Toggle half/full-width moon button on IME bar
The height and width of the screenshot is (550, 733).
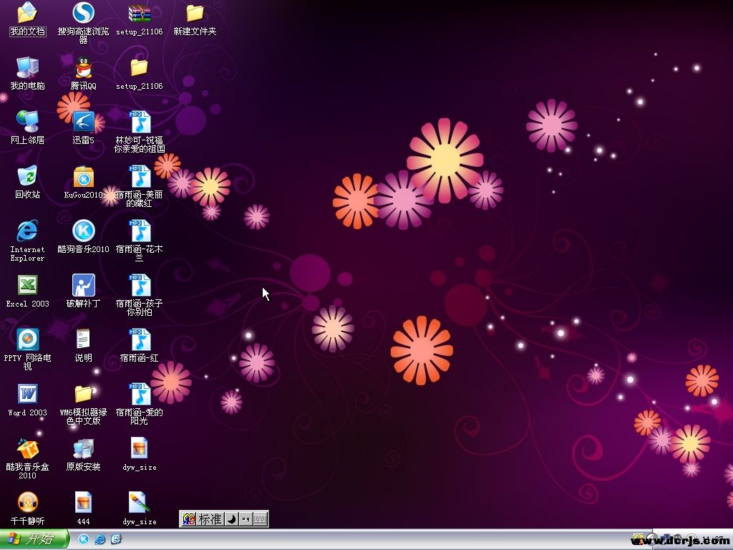pos(231,519)
